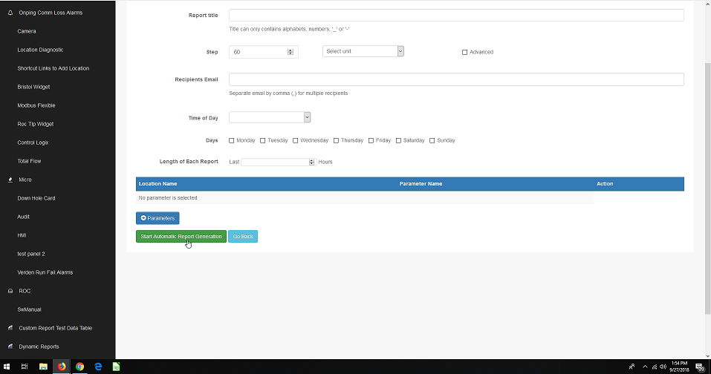Open Firefox from the taskbar
Screen dimensions: 711x374
62,367
